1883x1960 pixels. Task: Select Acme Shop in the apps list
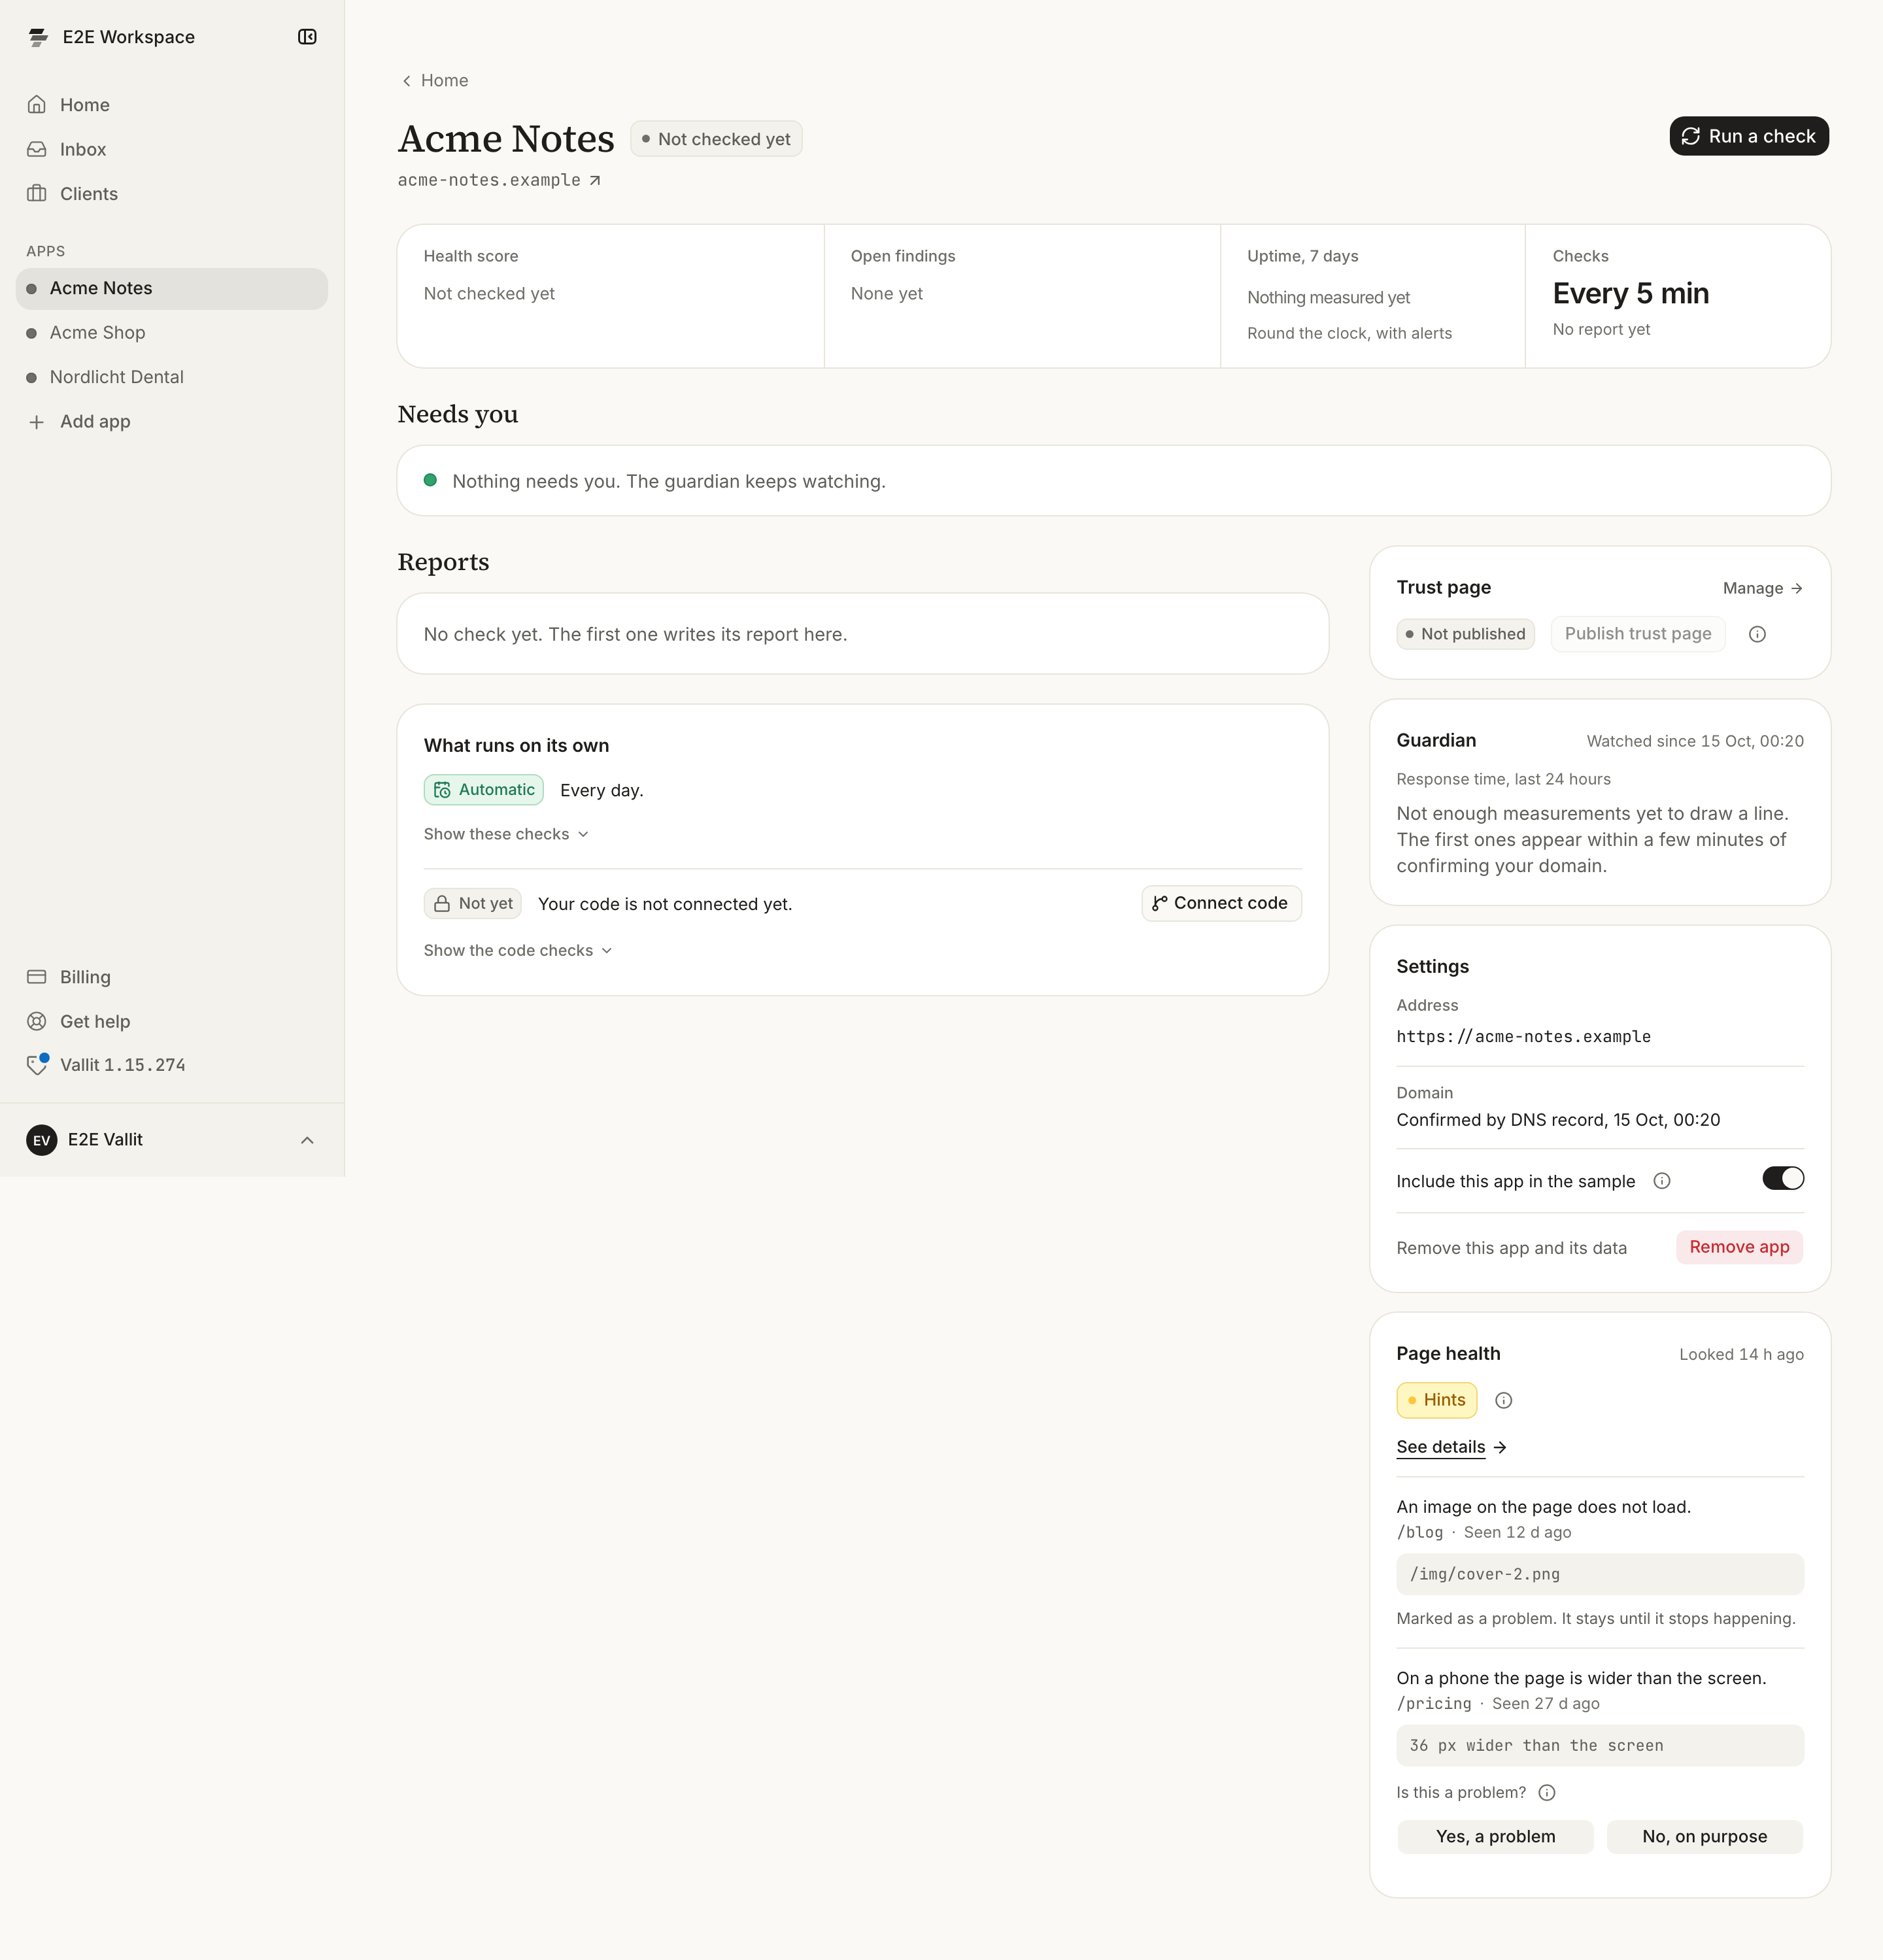[x=172, y=332]
